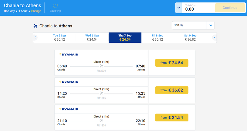This screenshot has height=131, width=247.
Task: Click the Ryanair logo on the 14:25 flight
Action: 69,82
